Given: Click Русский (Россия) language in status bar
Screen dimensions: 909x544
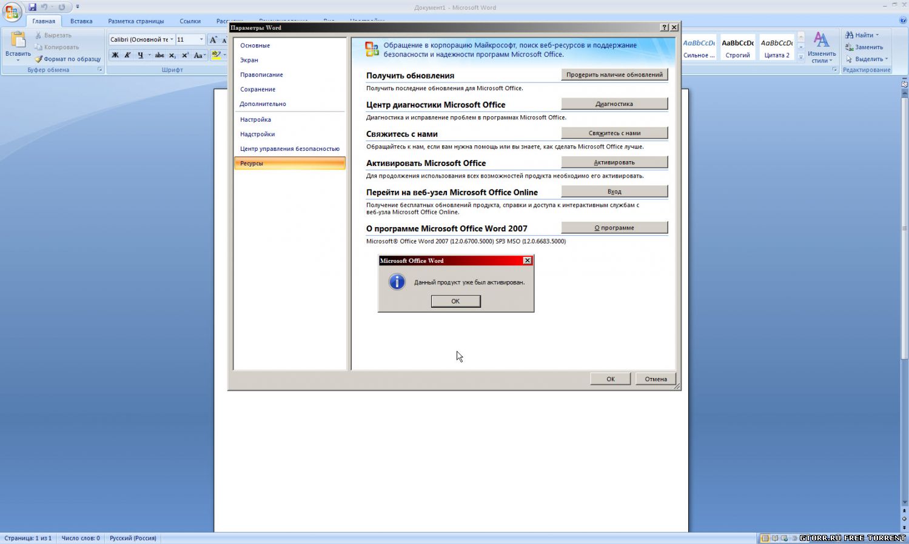Looking at the screenshot, I should 133,538.
